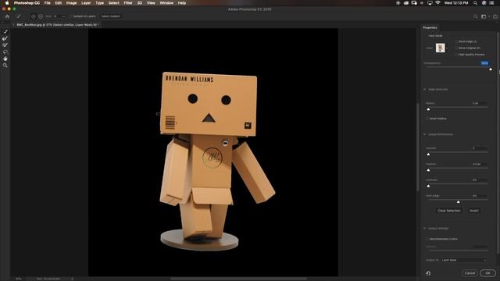Select the Hand tool
This screenshot has width=500, height=281.
click(x=5, y=59)
